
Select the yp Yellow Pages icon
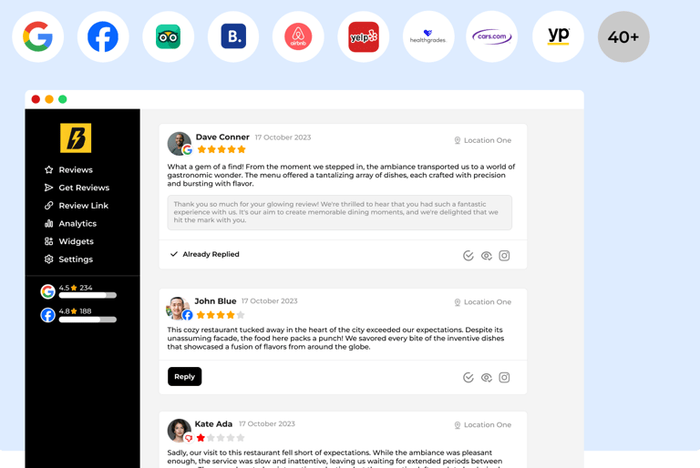(x=558, y=36)
